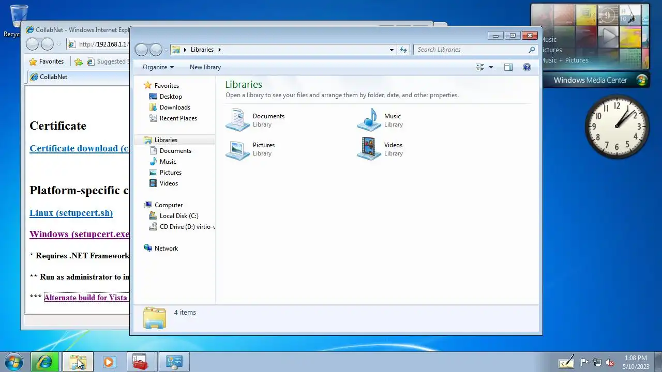The image size is (662, 372).
Task: Click IE forward navigation button
Action: pos(47,44)
